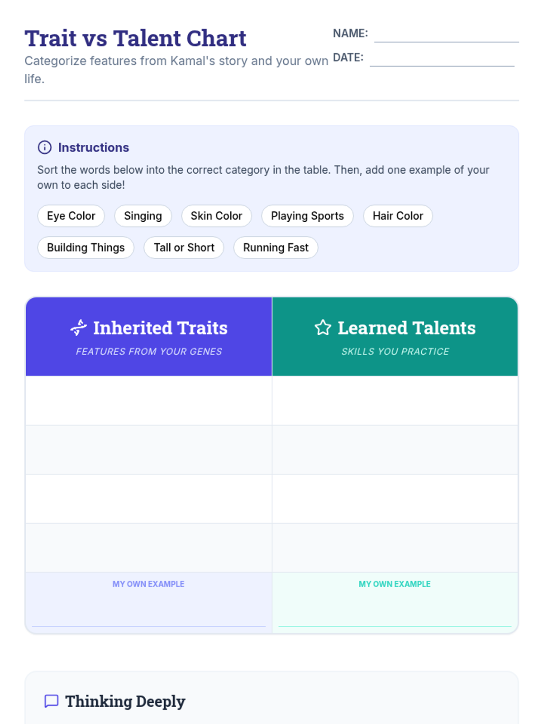Choose the Building Things chip
Viewport: 543px width, 724px height.
click(x=86, y=248)
